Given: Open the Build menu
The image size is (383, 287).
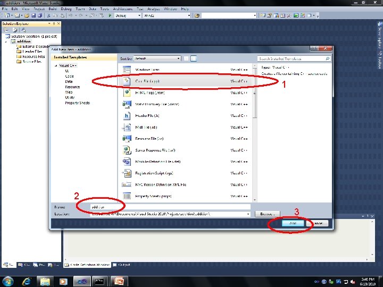Looking at the screenshot, I should (x=53, y=9).
